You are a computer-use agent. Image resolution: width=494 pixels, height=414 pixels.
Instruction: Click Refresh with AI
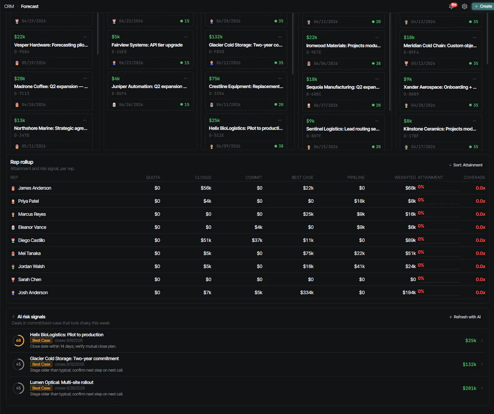(465, 317)
